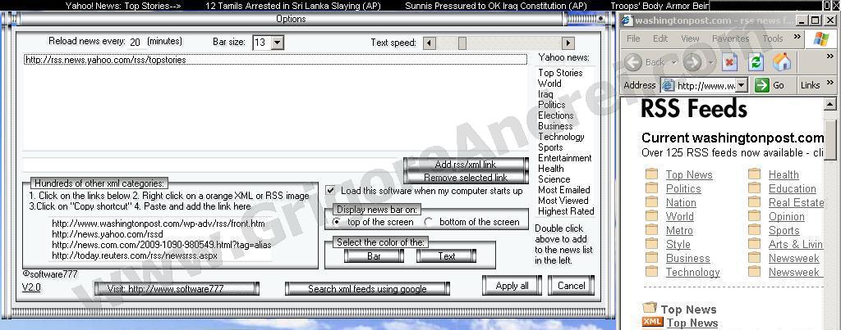Click the V2.0 version link

click(x=31, y=287)
